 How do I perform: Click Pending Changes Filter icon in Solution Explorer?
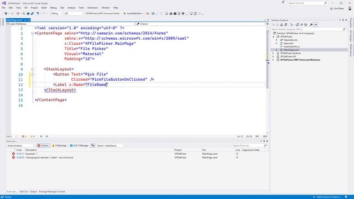(x=291, y=25)
